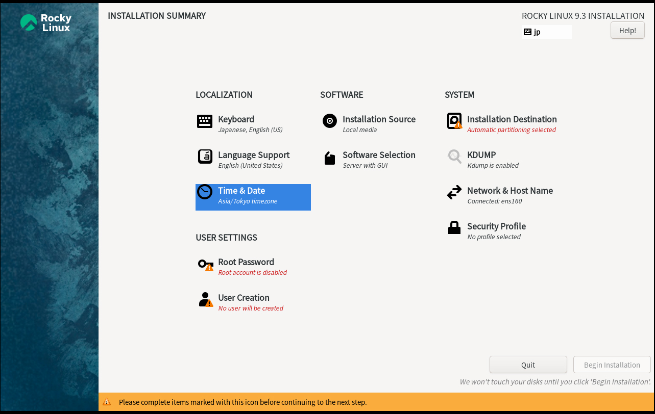Click the Installation Destination disk icon
This screenshot has height=414, width=655.
[x=454, y=121]
